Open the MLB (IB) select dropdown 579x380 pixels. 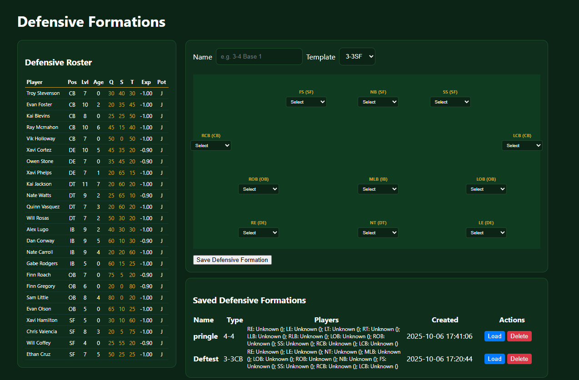[x=378, y=189]
